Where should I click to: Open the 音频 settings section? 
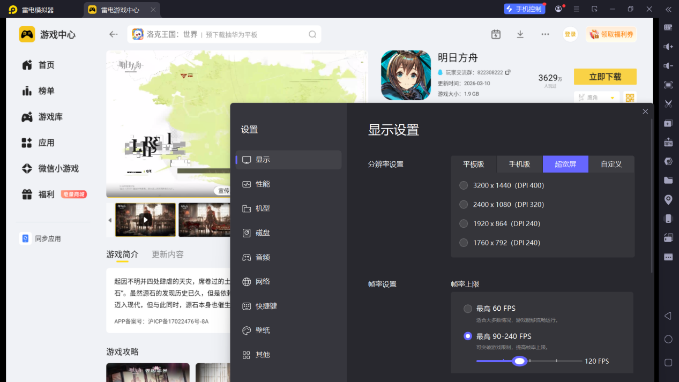[288, 257]
